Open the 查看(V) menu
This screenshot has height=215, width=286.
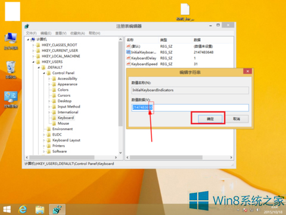pos(61,33)
